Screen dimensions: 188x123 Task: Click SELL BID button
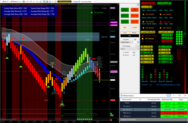135,22
